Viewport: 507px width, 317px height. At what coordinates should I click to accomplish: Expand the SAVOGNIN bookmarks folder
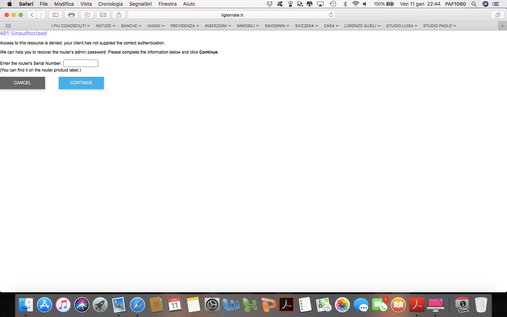pyautogui.click(x=277, y=26)
